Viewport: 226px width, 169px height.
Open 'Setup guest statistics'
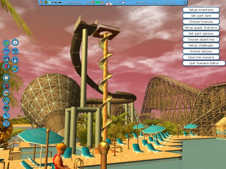click(x=201, y=27)
